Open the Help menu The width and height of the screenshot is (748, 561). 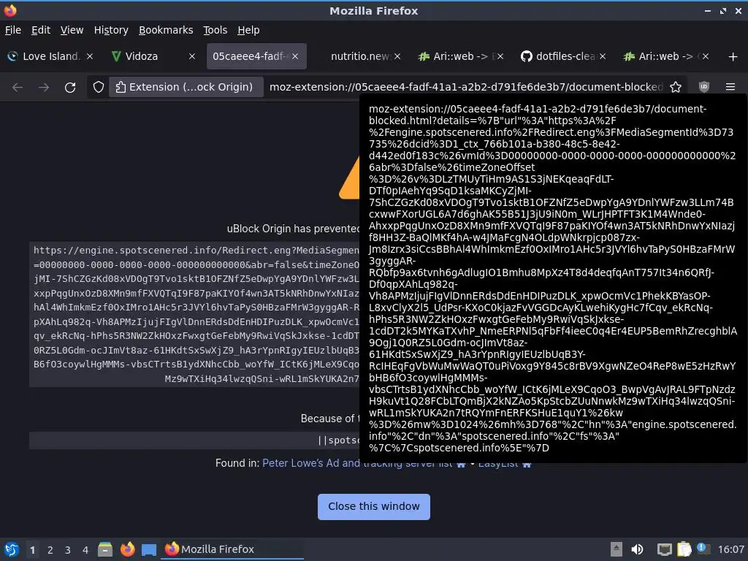point(248,30)
